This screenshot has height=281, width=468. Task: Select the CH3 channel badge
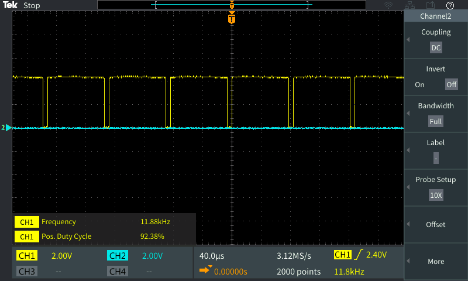pyautogui.click(x=27, y=271)
